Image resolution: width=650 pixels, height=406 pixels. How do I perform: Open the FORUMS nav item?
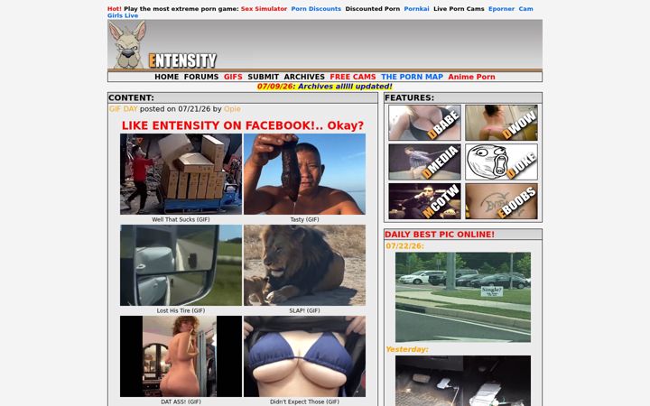(x=201, y=77)
